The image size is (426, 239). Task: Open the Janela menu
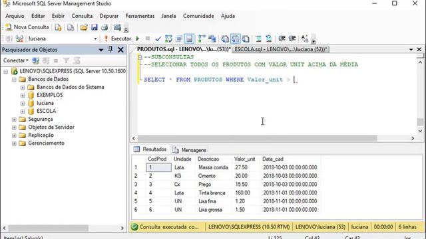[x=168, y=16]
